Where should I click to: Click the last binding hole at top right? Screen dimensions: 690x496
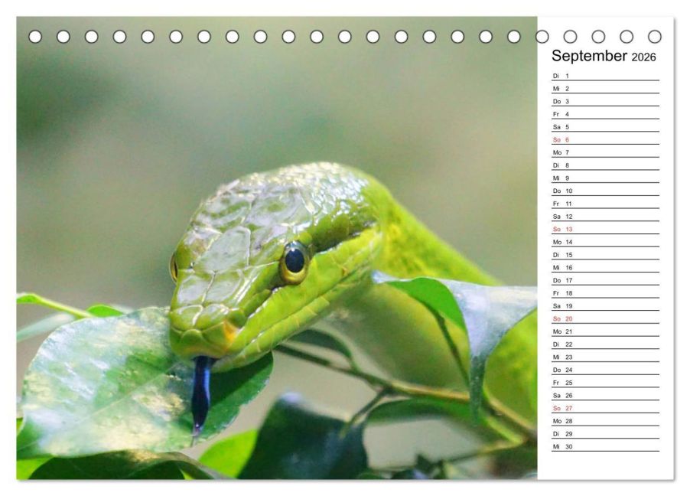[x=654, y=37]
